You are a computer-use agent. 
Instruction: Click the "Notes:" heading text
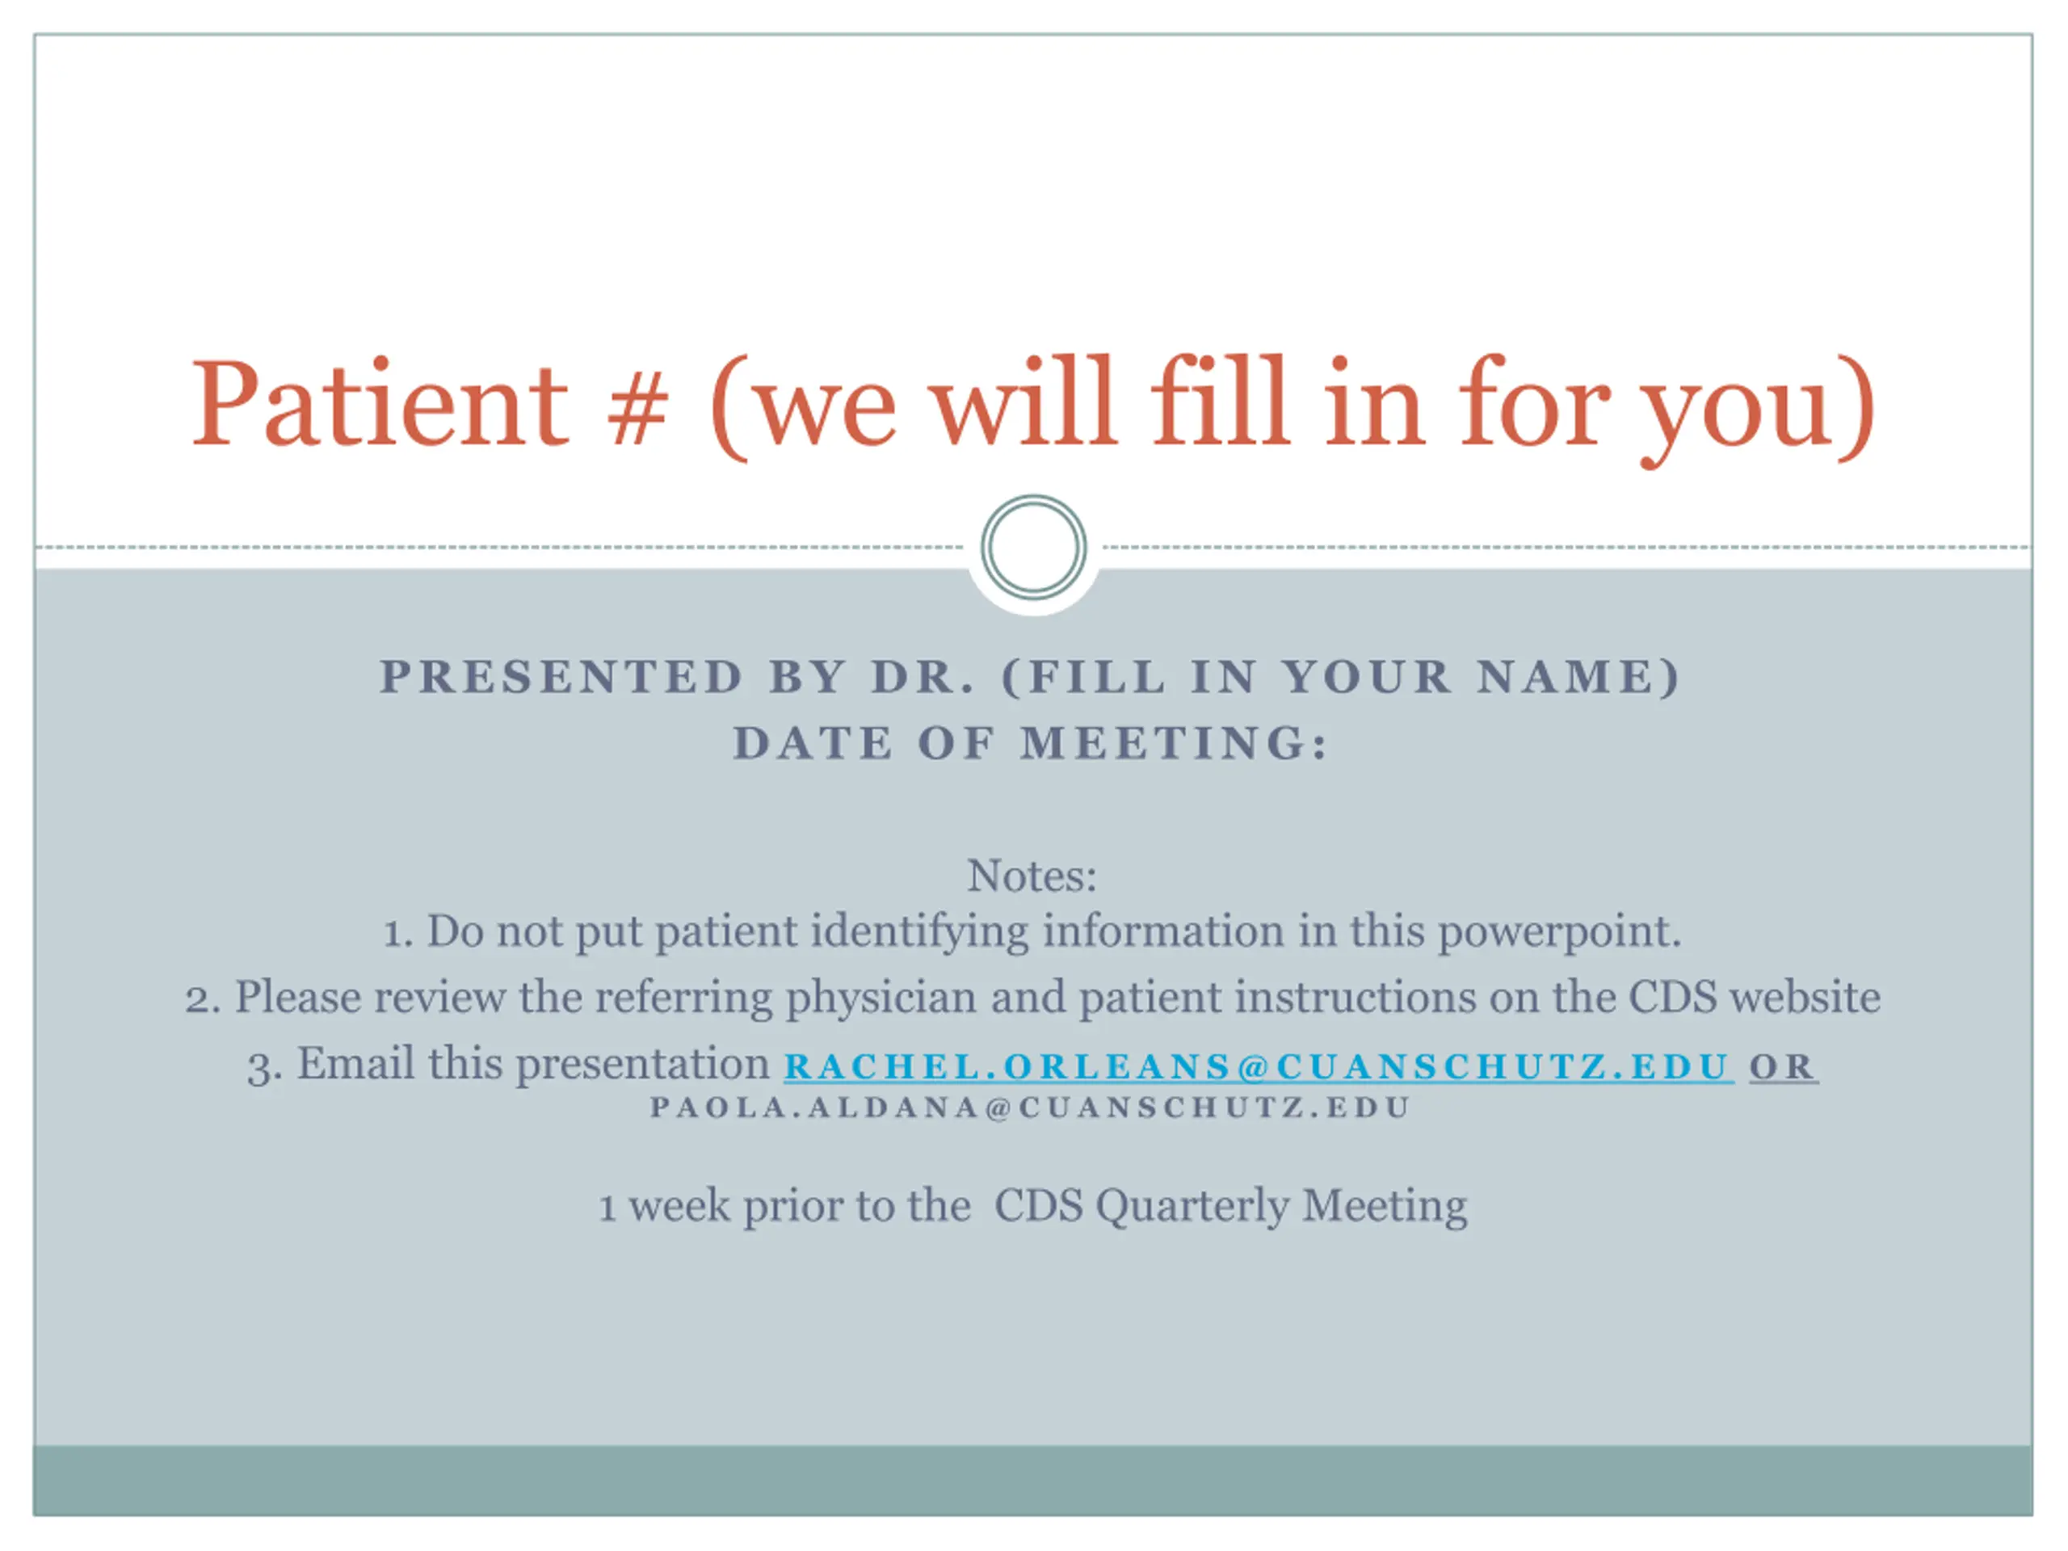[1032, 876]
